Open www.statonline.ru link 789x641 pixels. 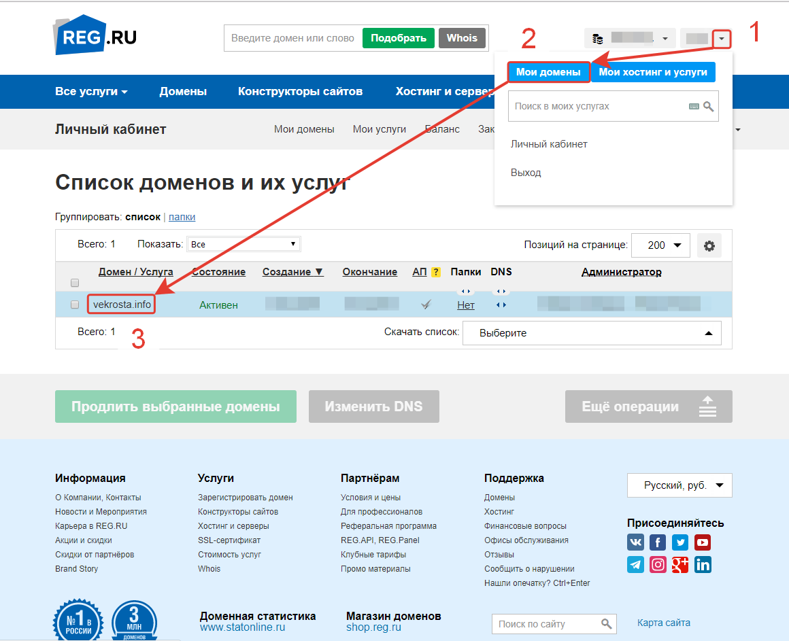click(x=243, y=627)
